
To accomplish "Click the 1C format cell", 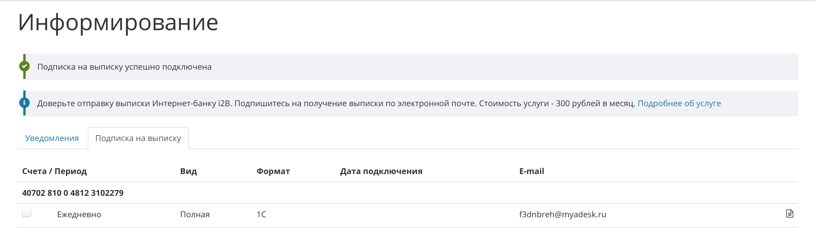I will [x=261, y=214].
